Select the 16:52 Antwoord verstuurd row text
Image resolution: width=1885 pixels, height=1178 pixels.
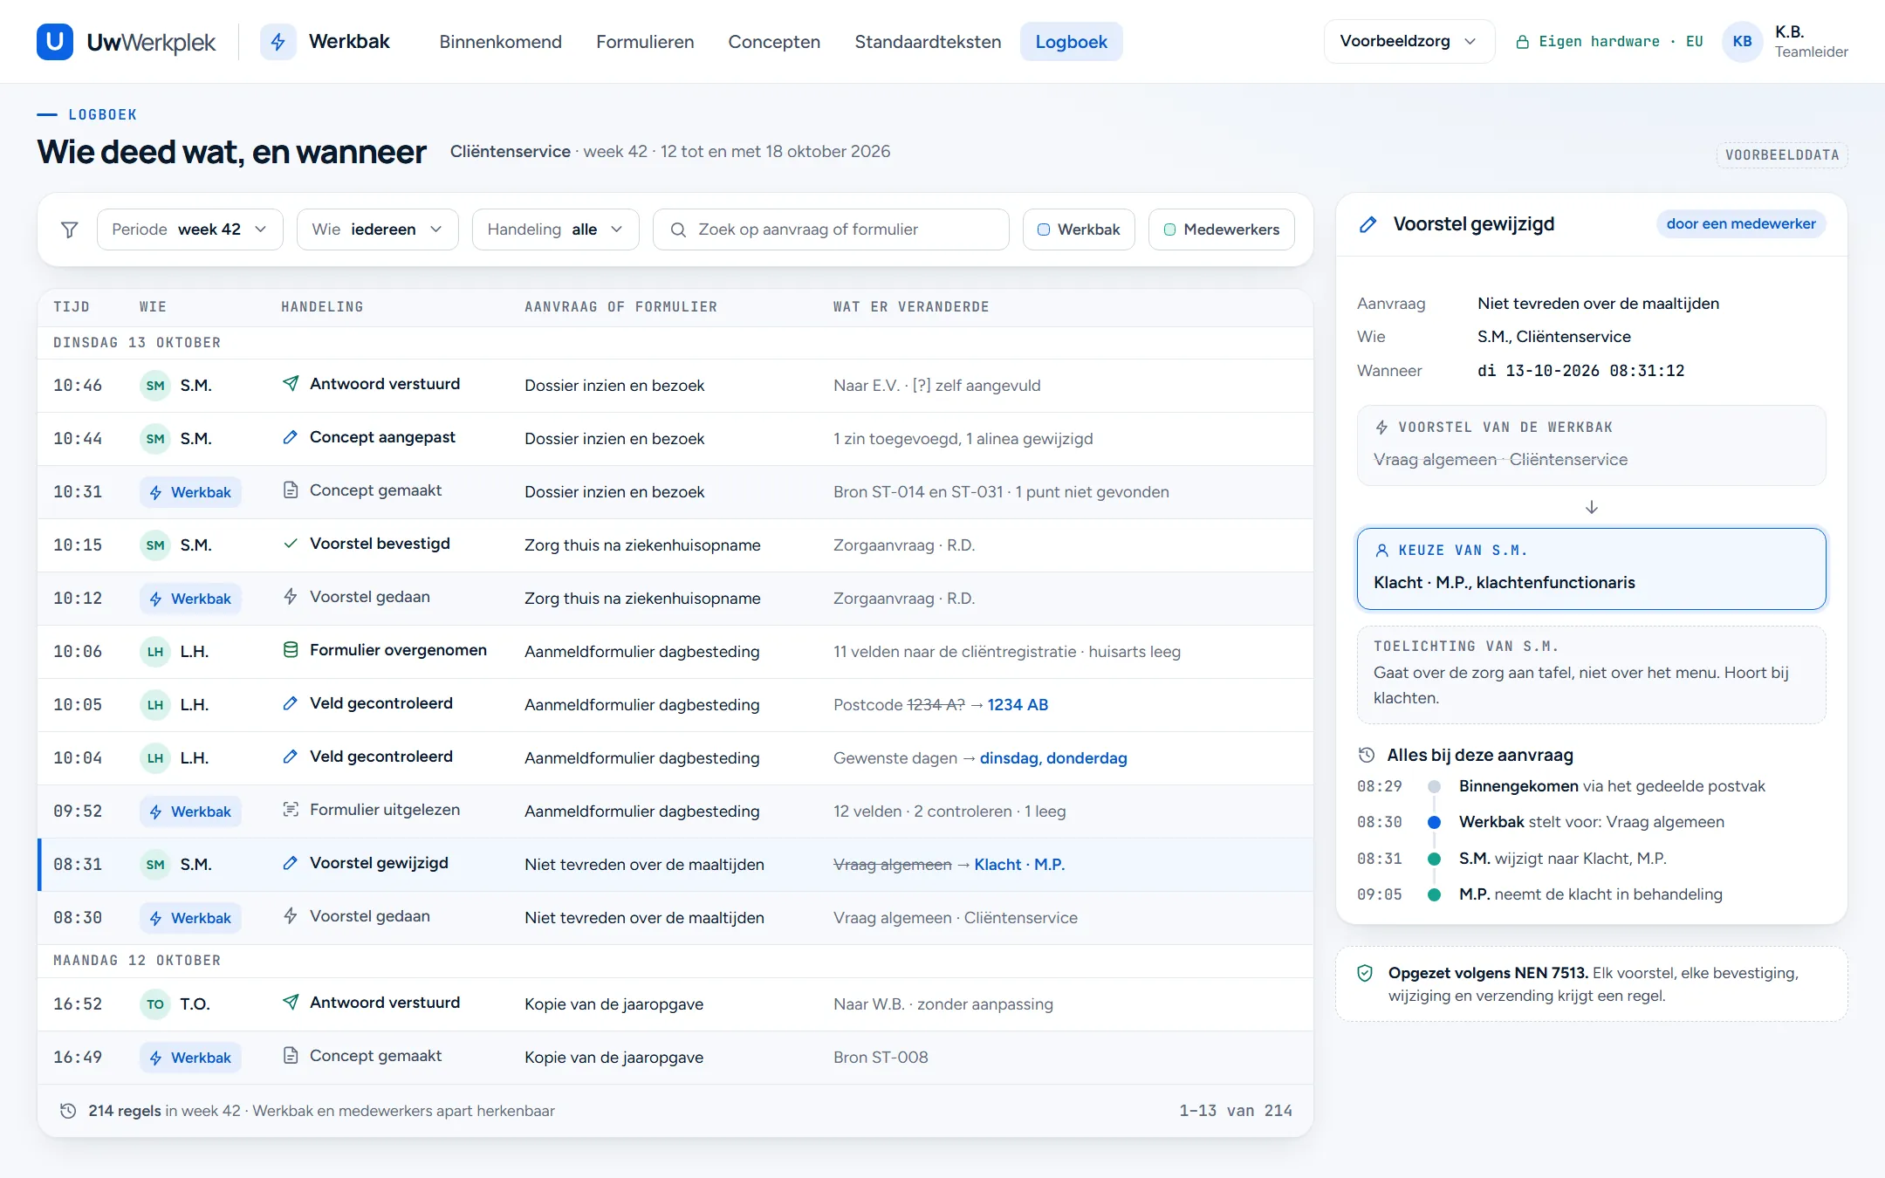pos(385,1003)
